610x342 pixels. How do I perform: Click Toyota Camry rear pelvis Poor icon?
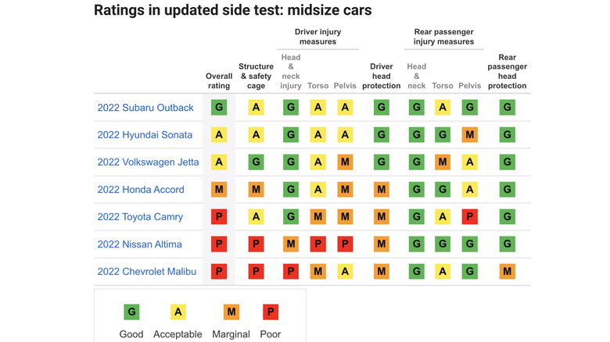(x=469, y=217)
